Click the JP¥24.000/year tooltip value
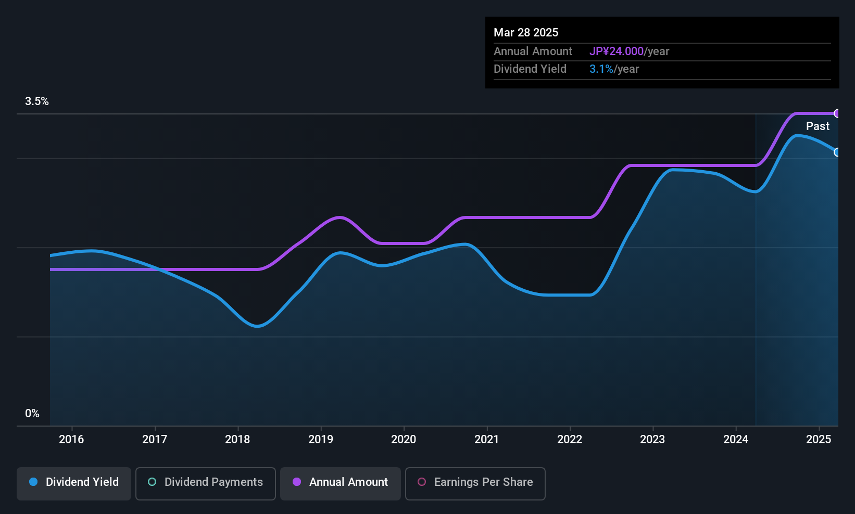The width and height of the screenshot is (855, 514). [x=629, y=52]
